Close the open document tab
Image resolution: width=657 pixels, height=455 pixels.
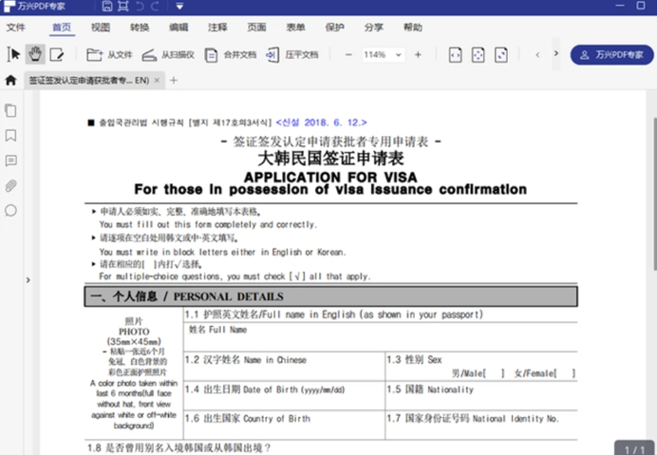(157, 80)
